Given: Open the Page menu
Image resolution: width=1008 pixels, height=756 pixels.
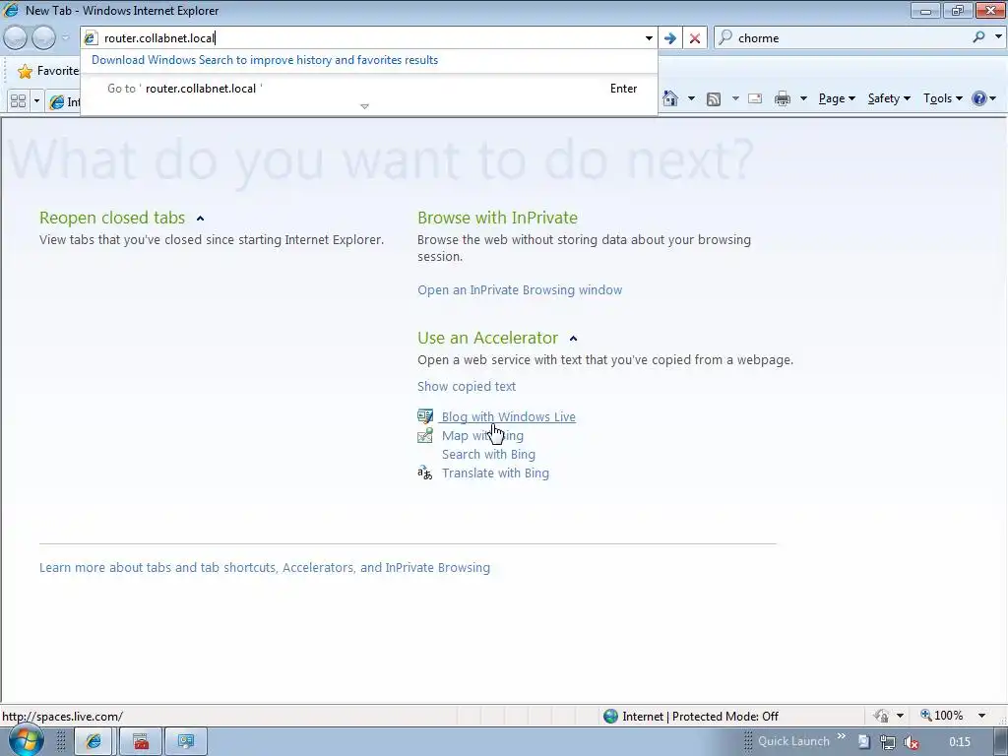Looking at the screenshot, I should pos(837,98).
